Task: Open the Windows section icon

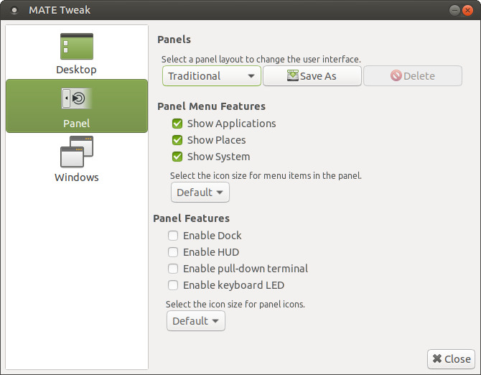Action: (77, 152)
